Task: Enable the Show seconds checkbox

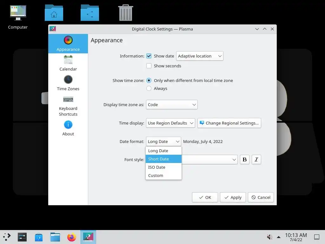Action: [149, 66]
